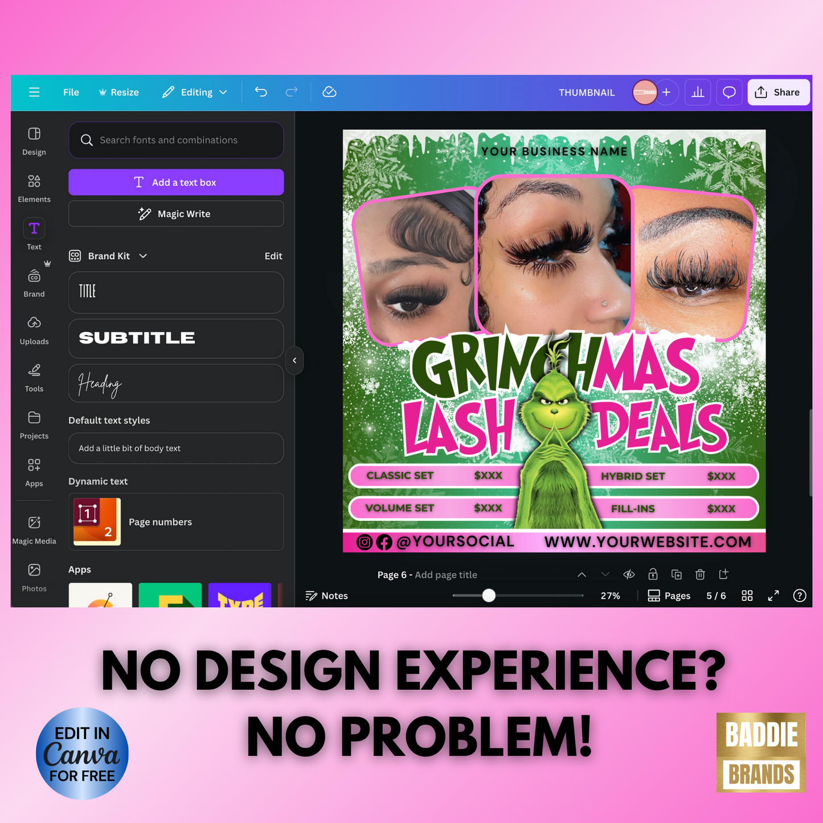Image resolution: width=823 pixels, height=823 pixels.
Task: Toggle page visibility with the hide eye icon
Action: click(x=629, y=574)
